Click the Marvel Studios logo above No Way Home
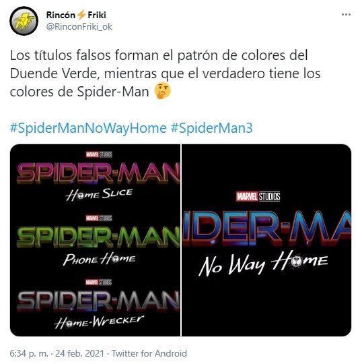 click(x=258, y=197)
